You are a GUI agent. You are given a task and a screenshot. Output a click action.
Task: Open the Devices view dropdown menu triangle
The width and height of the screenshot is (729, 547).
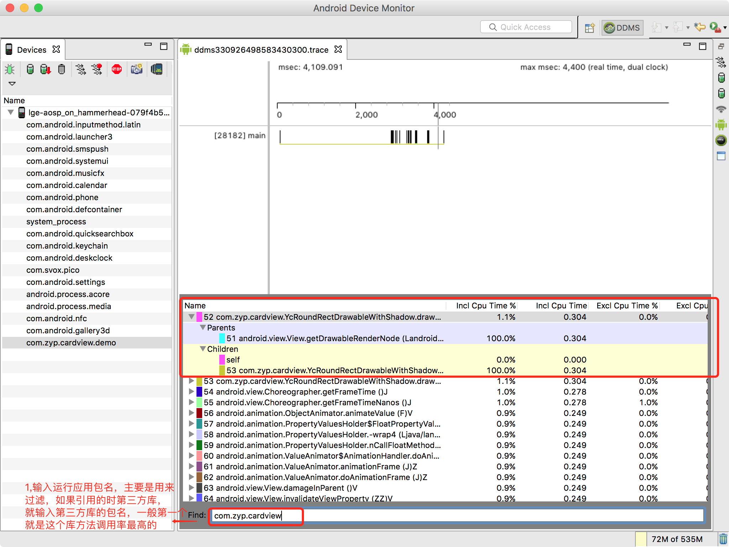[12, 84]
